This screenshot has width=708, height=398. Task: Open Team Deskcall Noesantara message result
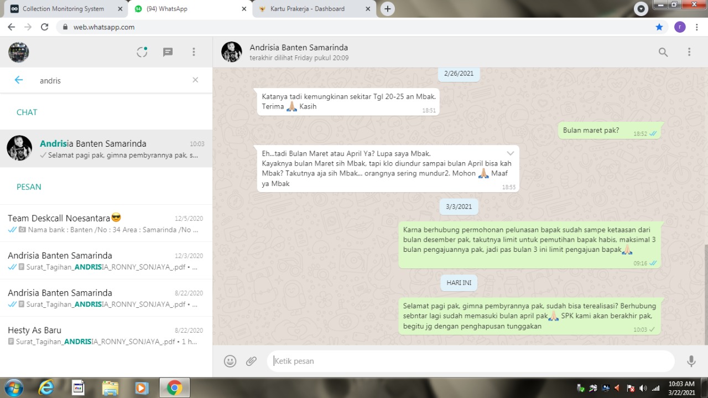pos(106,224)
